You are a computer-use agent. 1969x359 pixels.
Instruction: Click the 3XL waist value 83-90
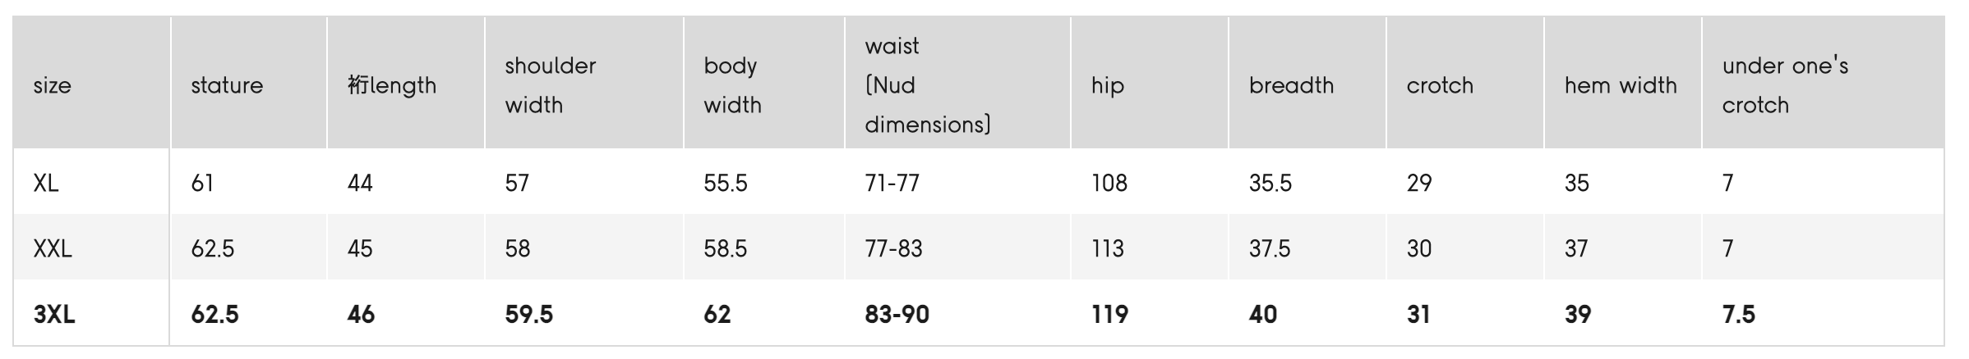(x=897, y=314)
